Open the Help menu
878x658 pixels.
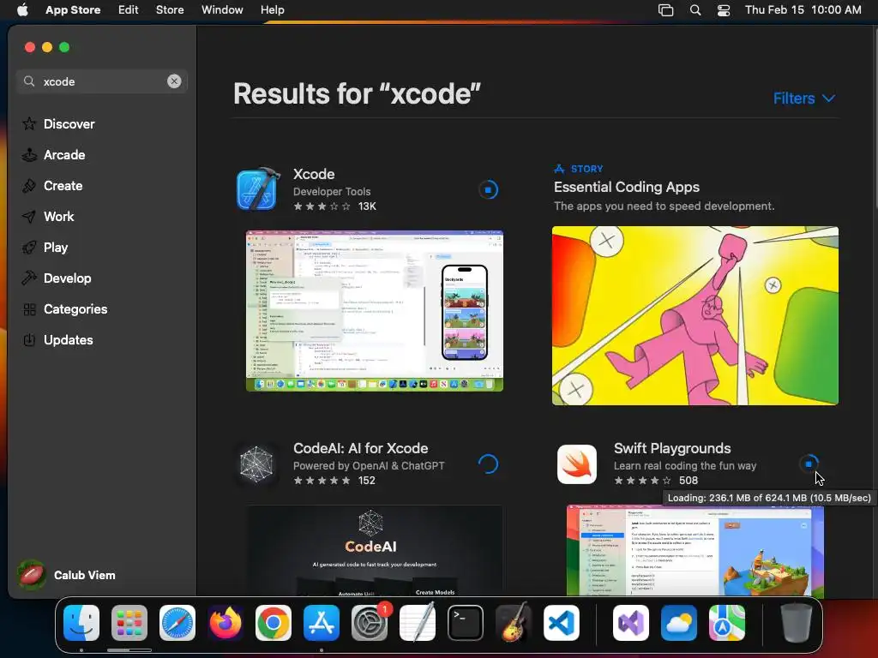[x=272, y=9]
